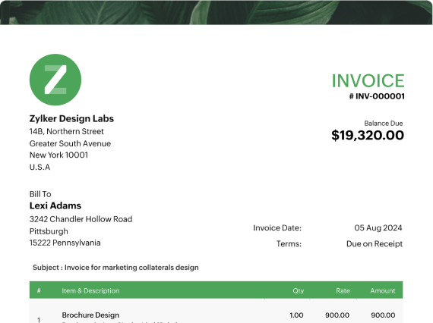Click the Zylker Design Labs company name
This screenshot has width=433, height=323.
pyautogui.click(x=71, y=118)
